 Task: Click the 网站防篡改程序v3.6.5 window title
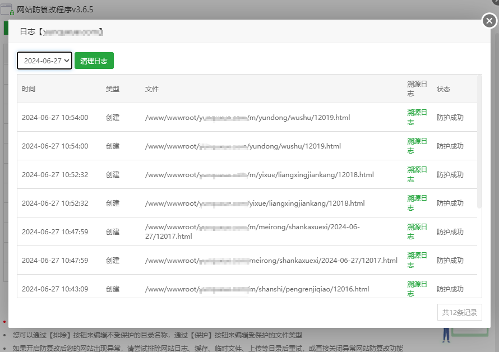coord(55,10)
